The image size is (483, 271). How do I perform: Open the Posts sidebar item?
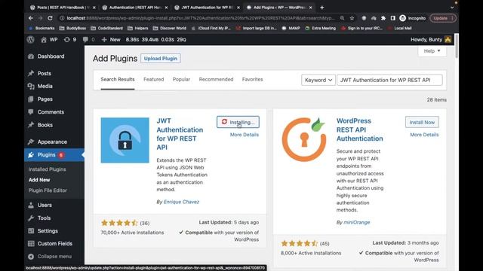point(45,74)
